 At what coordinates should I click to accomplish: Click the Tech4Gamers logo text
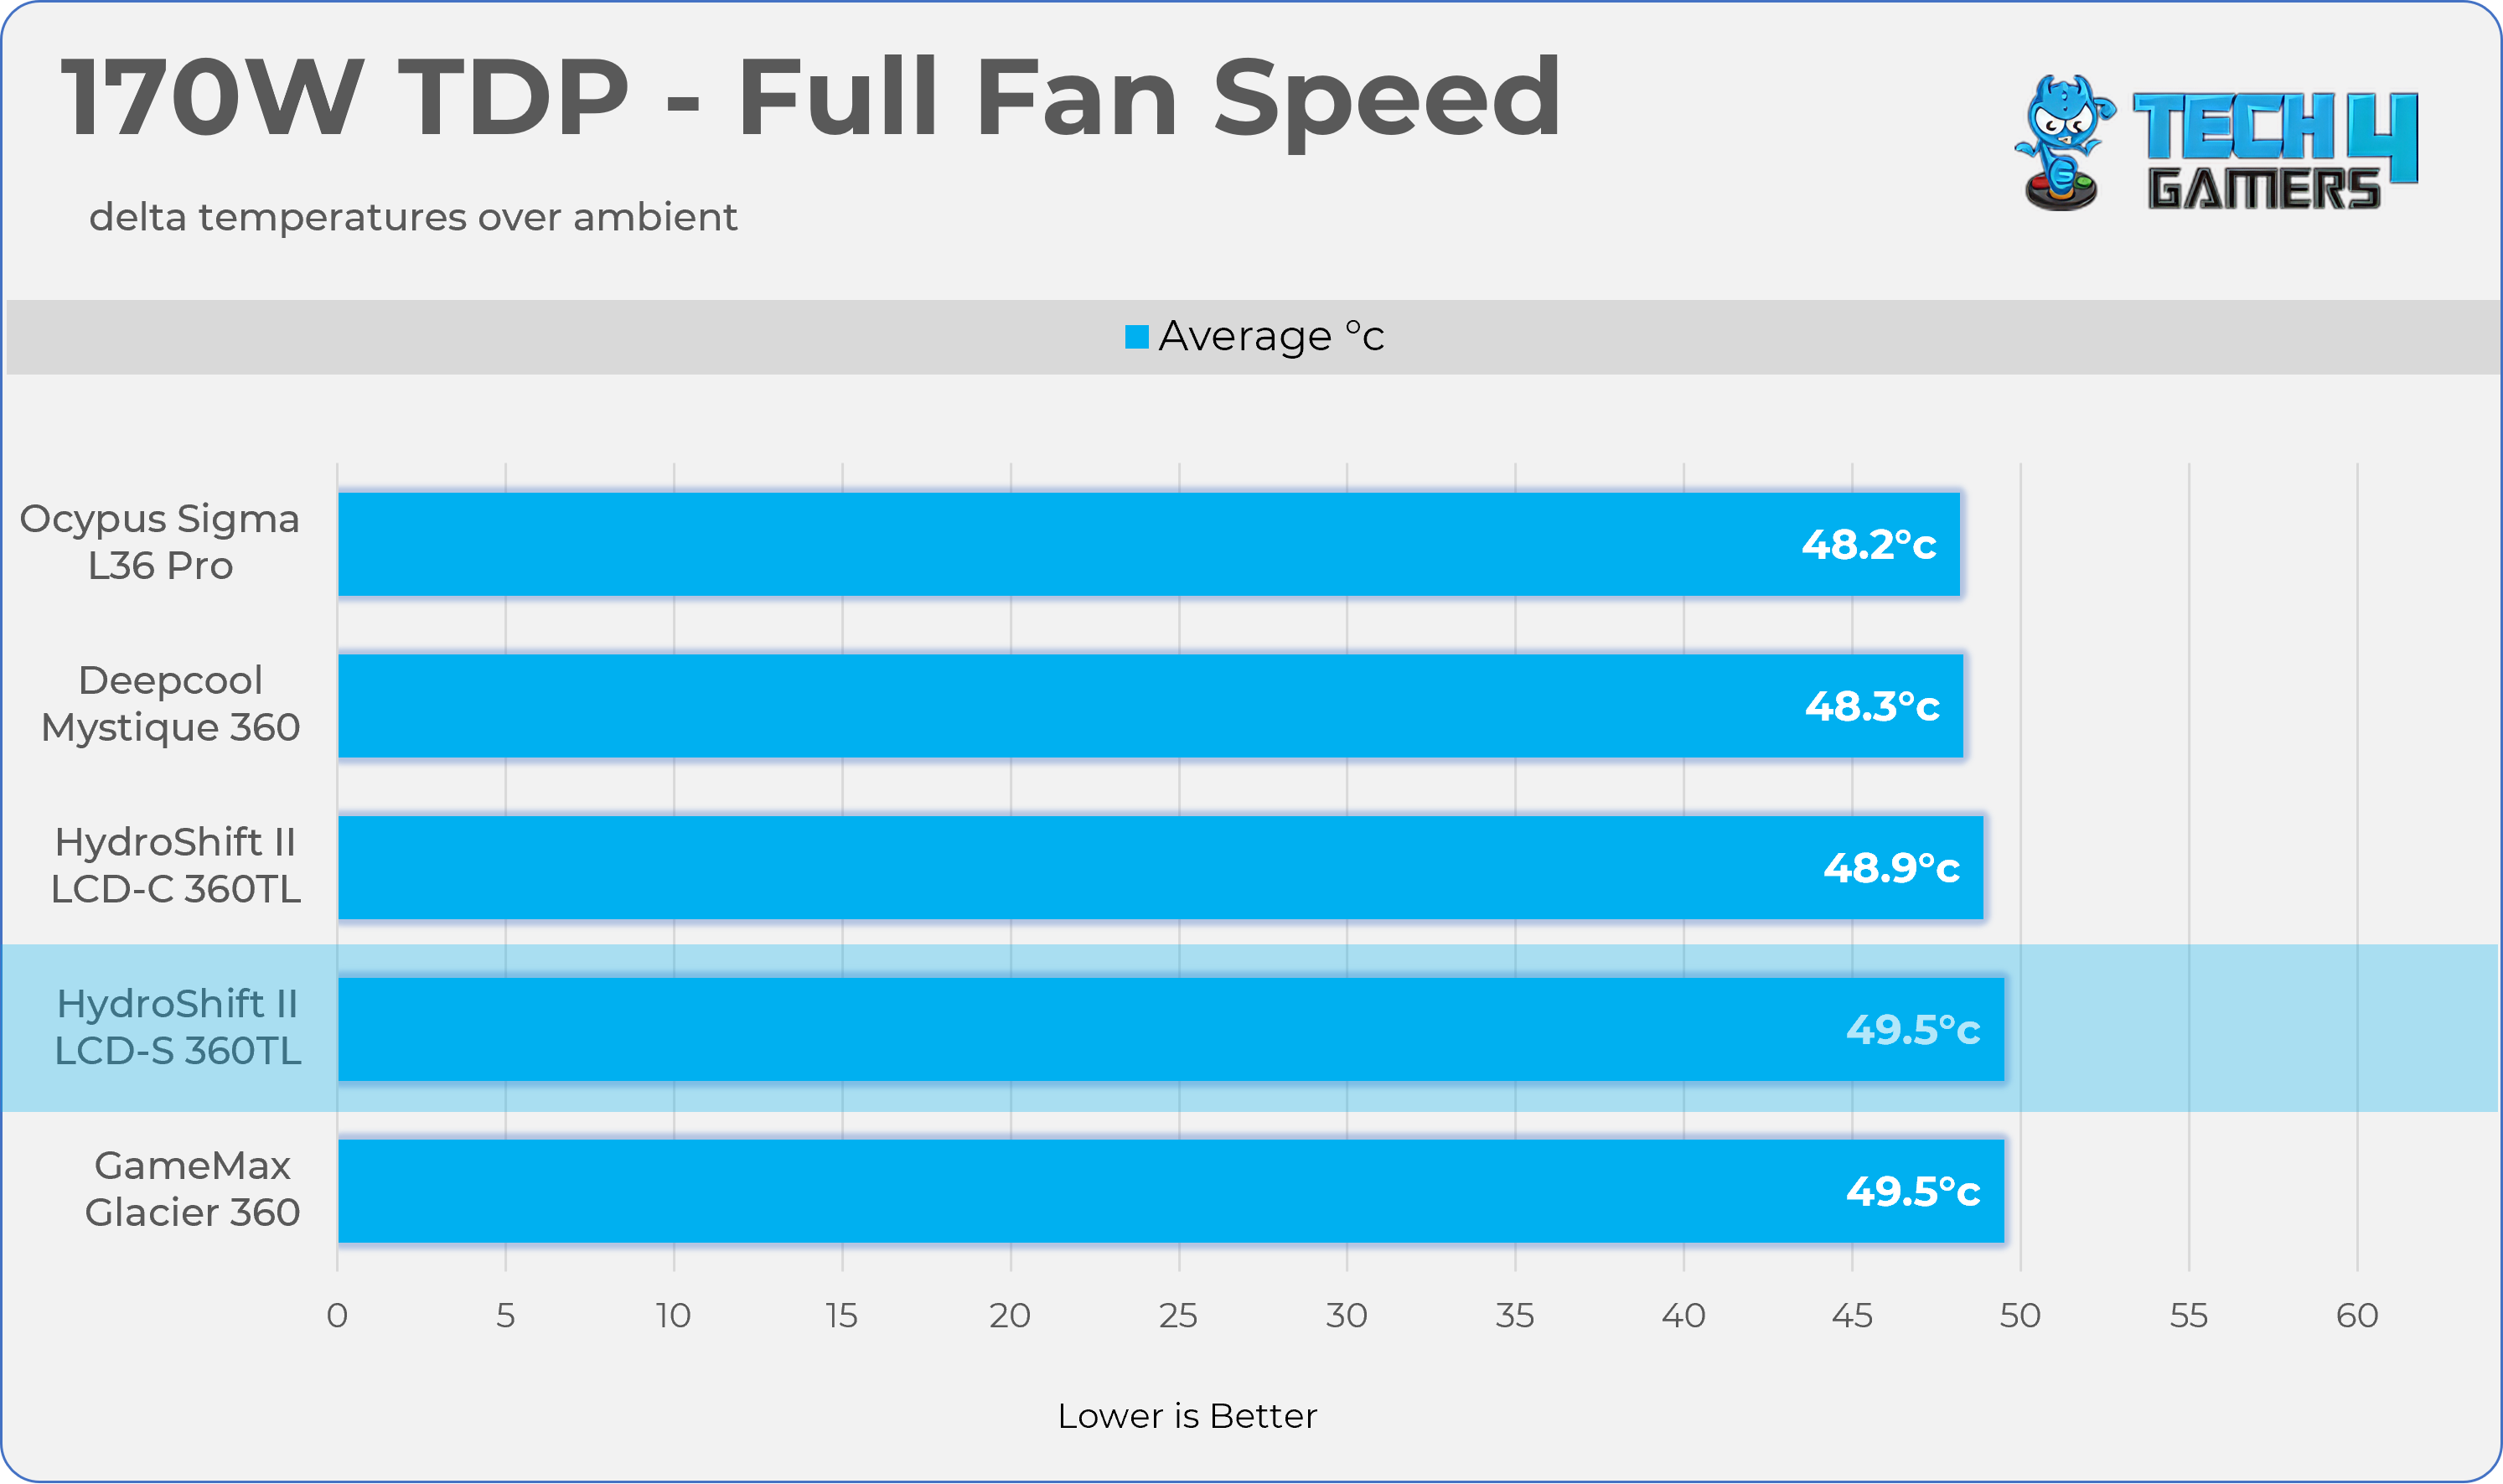[x=2273, y=152]
